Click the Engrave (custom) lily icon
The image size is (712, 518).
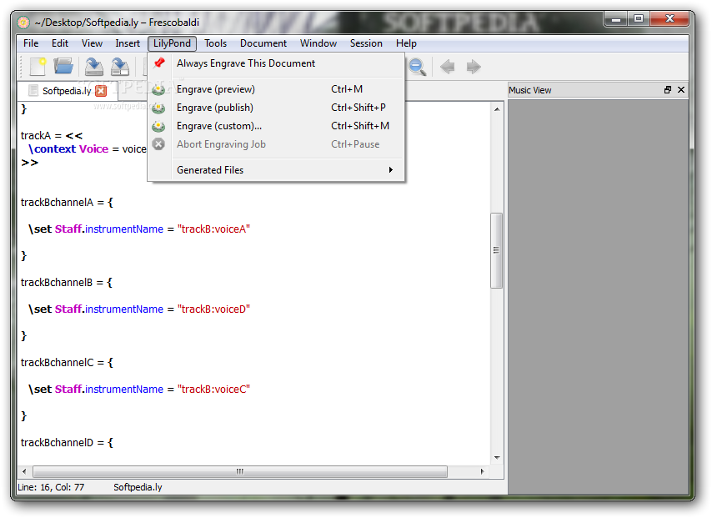coord(158,126)
